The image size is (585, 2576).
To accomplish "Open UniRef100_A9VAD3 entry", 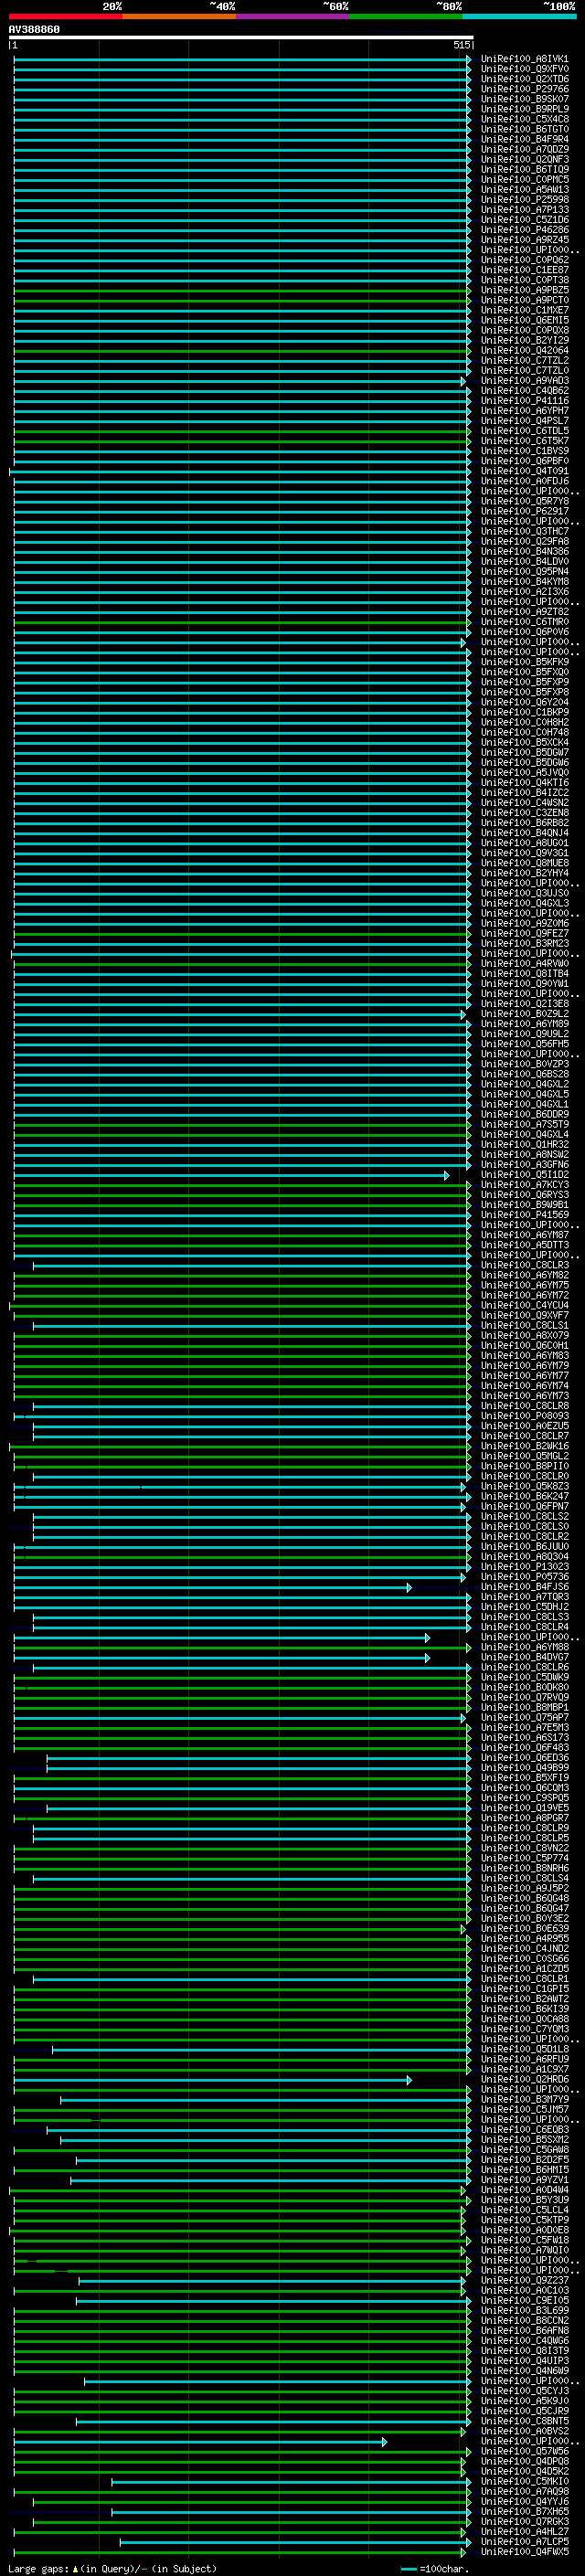I will (x=524, y=380).
